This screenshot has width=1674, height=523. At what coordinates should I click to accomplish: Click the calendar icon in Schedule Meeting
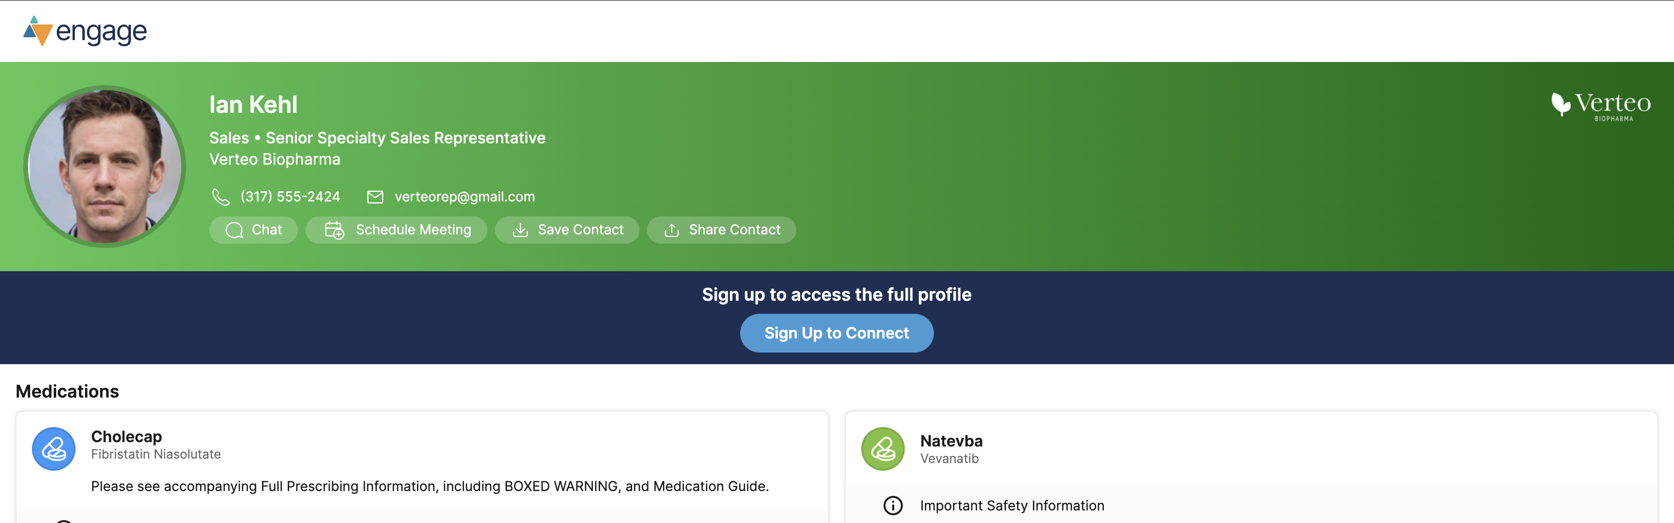pyautogui.click(x=334, y=230)
